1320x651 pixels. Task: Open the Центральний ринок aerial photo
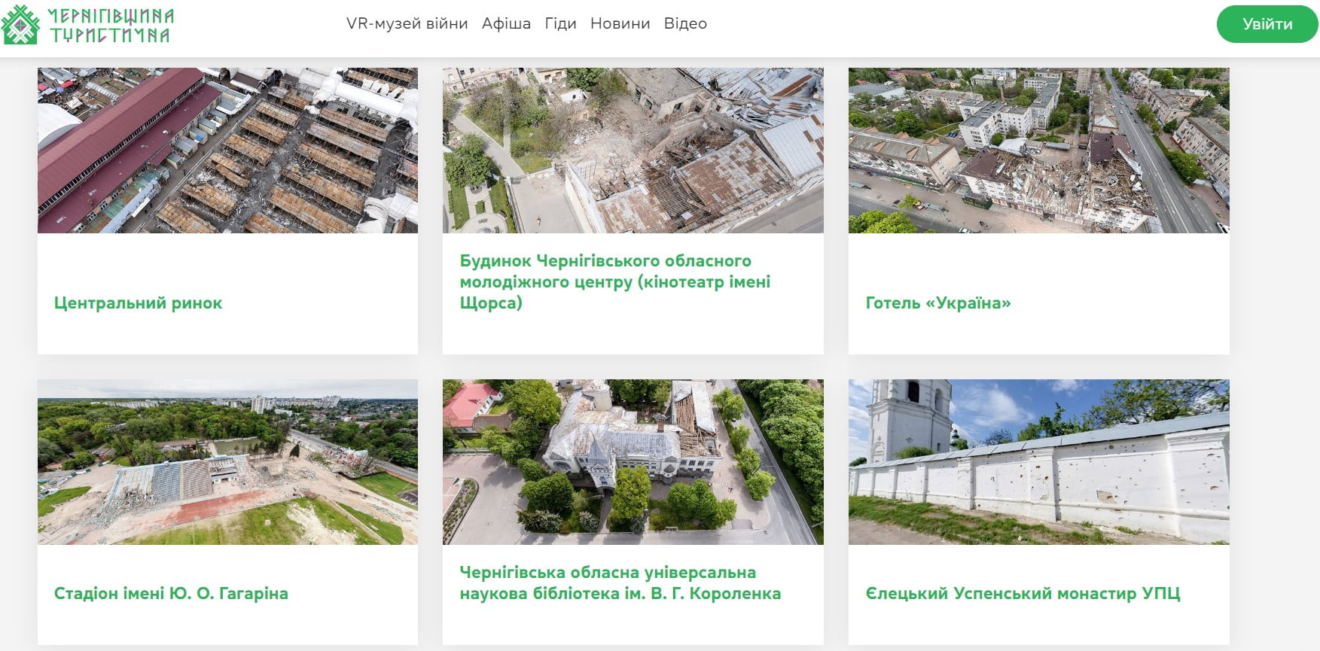pyautogui.click(x=227, y=151)
